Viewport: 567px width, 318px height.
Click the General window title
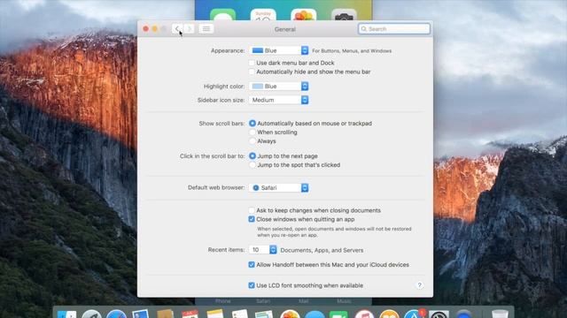click(x=285, y=29)
